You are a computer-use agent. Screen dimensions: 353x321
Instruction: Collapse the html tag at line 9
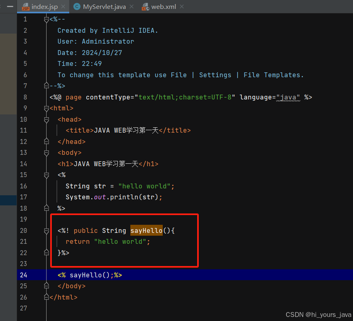coord(47,109)
